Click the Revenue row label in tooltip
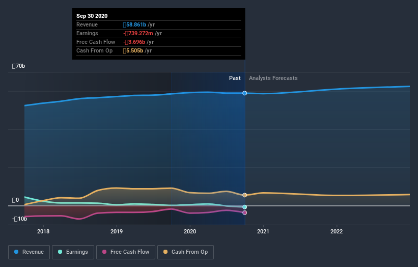This screenshot has height=267, width=418. click(x=87, y=24)
